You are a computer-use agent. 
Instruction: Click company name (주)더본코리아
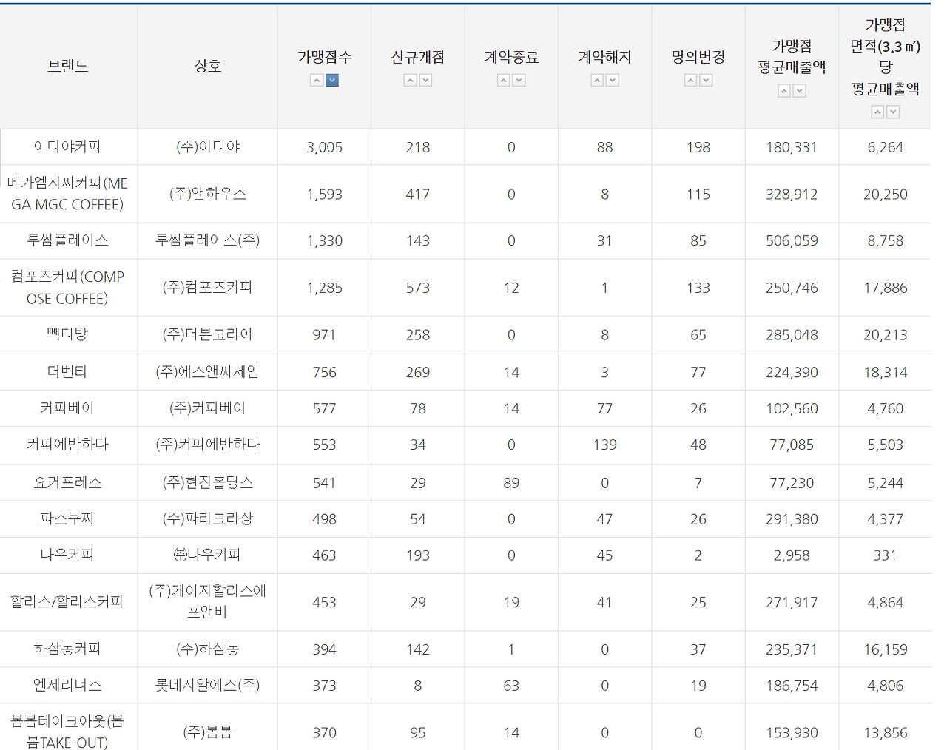click(208, 334)
